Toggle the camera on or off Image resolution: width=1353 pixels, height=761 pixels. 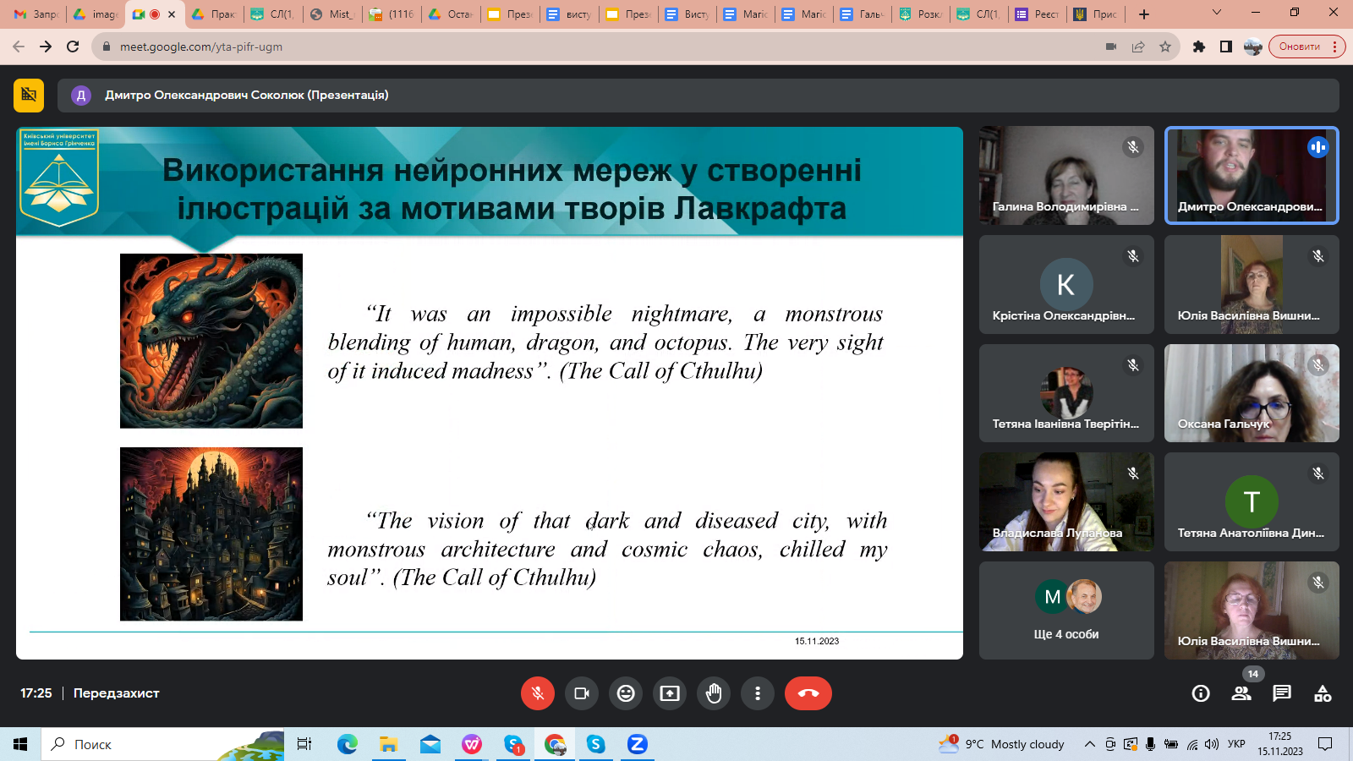click(x=582, y=693)
